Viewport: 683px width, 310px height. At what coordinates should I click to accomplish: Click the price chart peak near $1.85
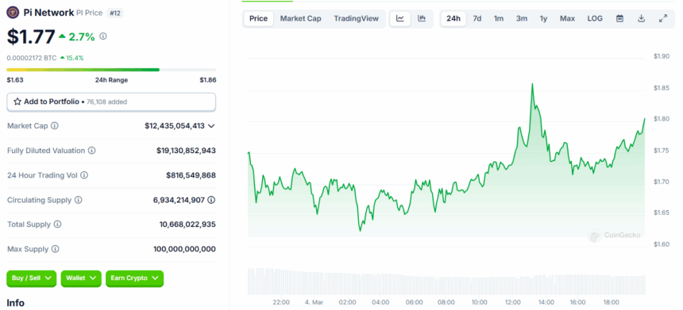point(532,84)
